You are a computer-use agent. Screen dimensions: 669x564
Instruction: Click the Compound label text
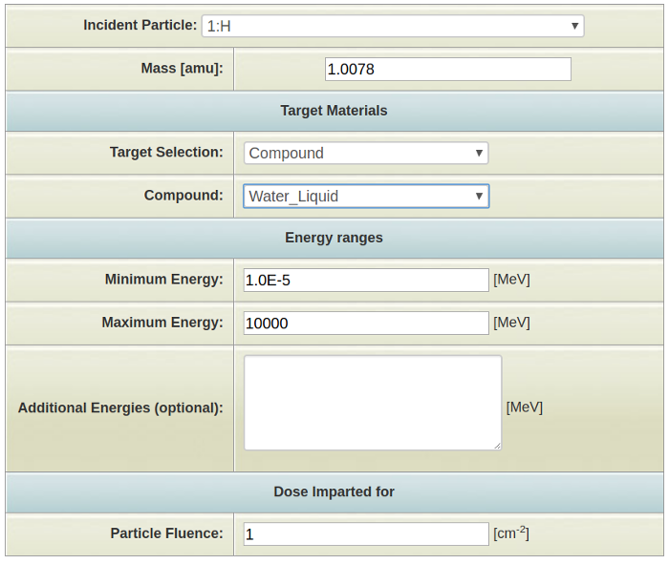[183, 195]
